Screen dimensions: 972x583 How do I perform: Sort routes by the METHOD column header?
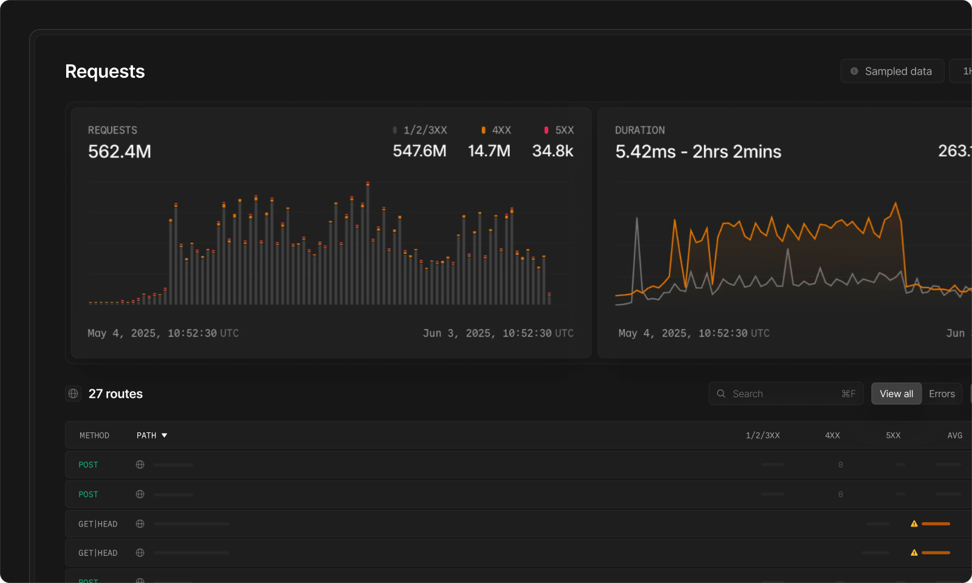click(x=94, y=435)
